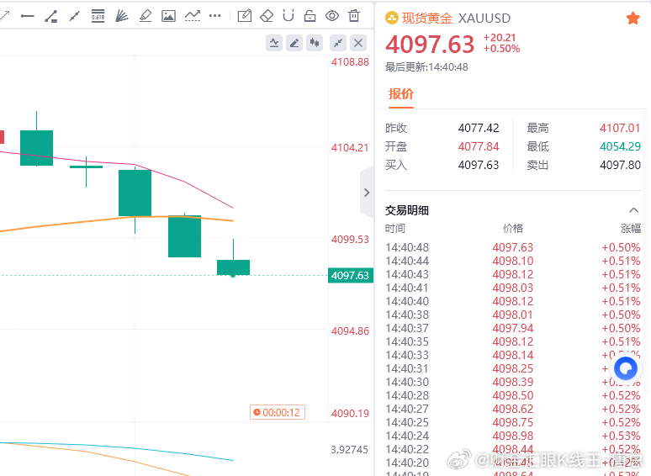The height and width of the screenshot is (476, 651).
Task: Click the 14:40:41 trade row price 4098.03
Action: [x=513, y=288]
